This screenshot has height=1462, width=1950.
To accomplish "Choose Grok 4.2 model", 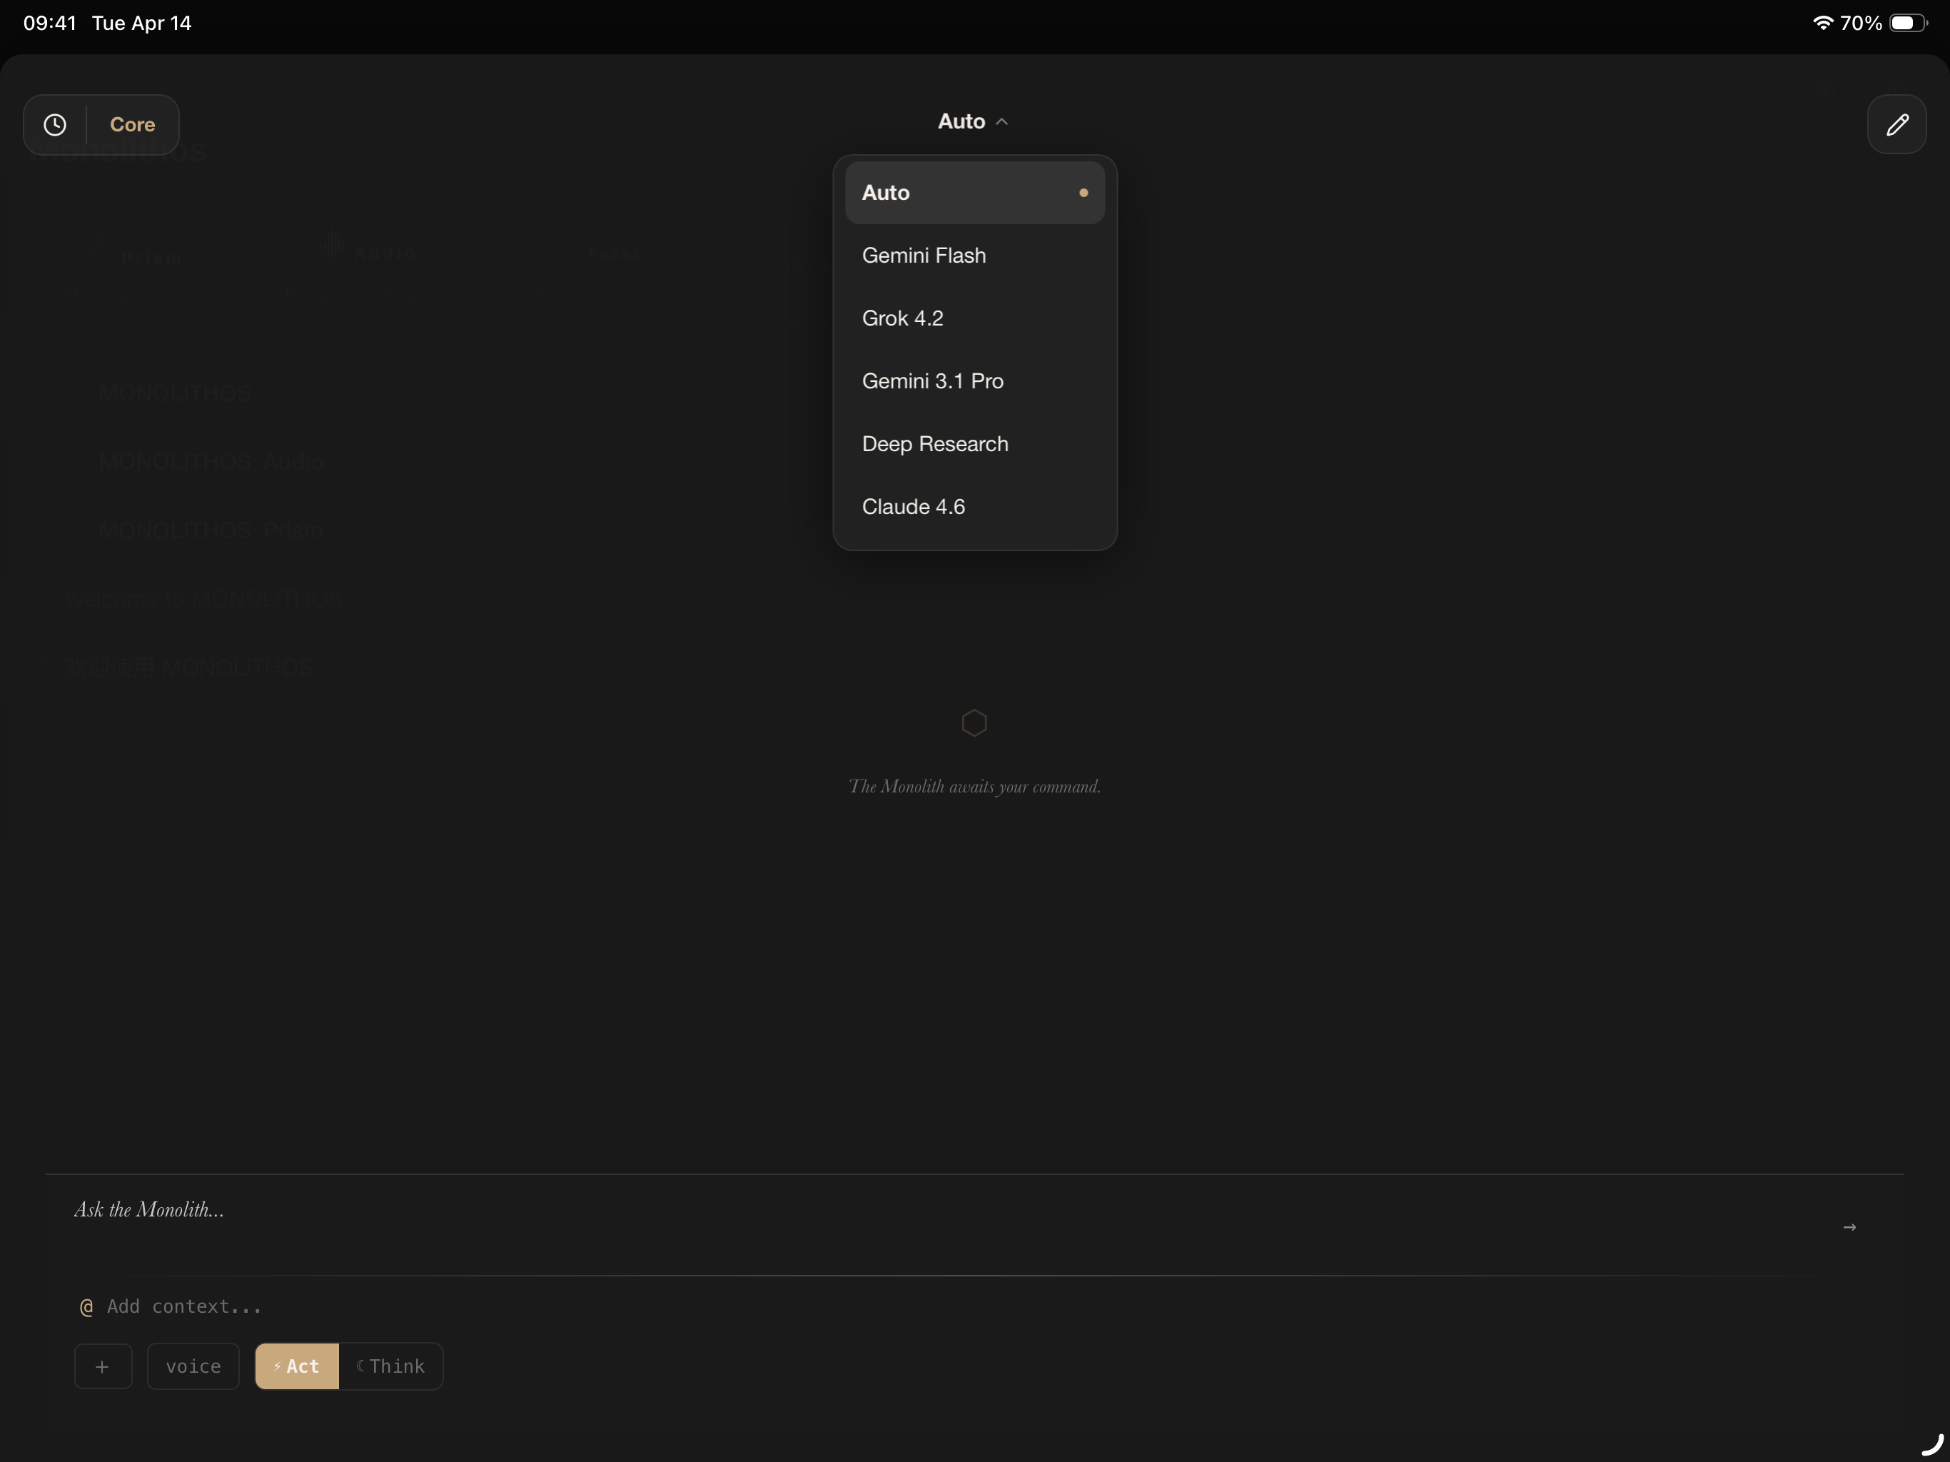I will [974, 318].
